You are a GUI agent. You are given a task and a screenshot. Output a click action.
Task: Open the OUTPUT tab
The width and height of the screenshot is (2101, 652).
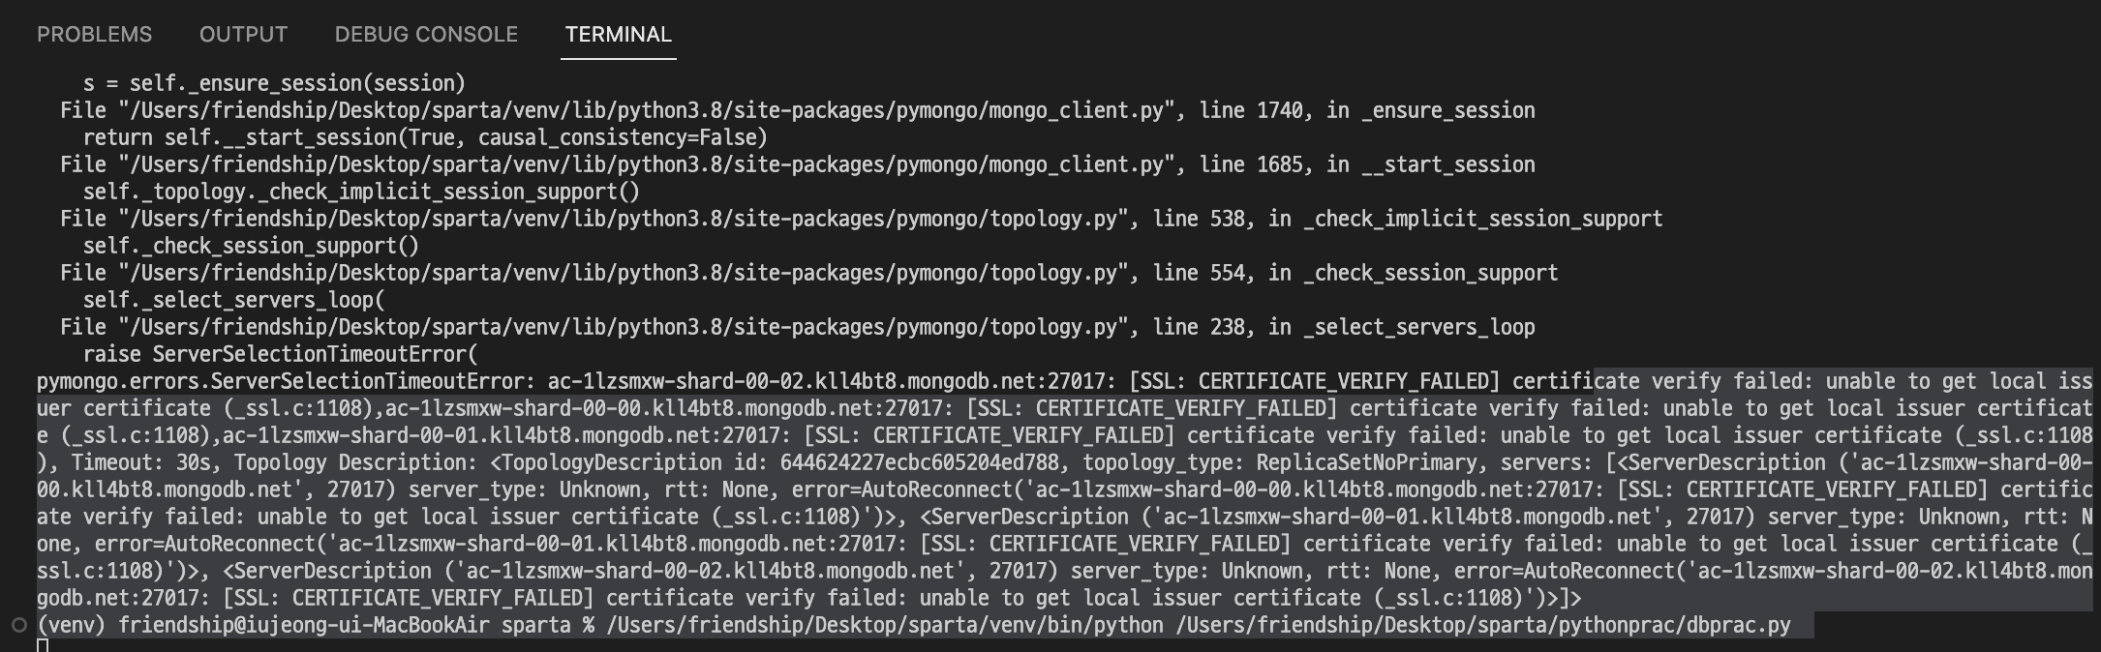tap(243, 35)
